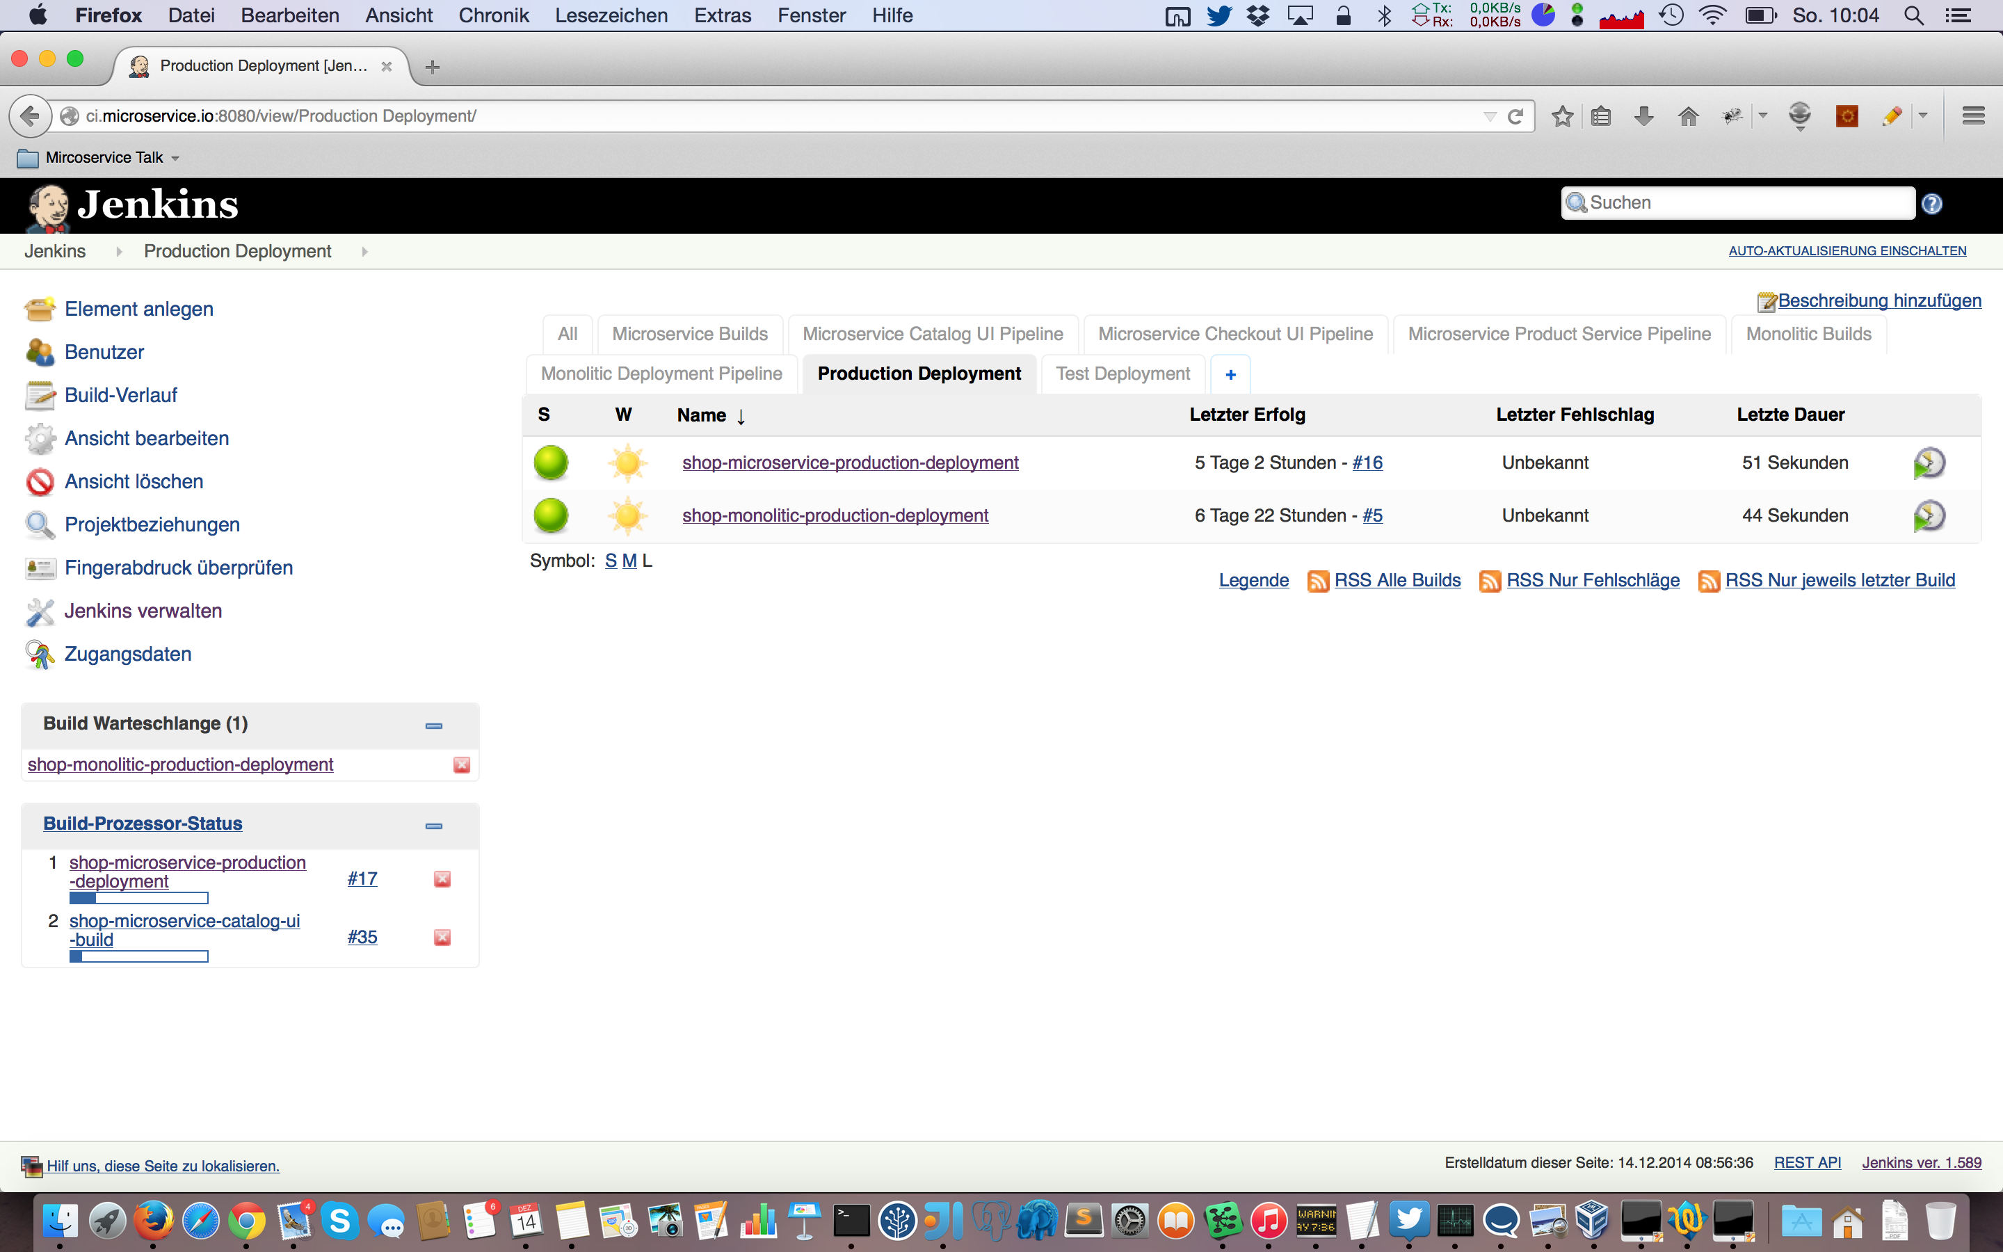Open Mircoservice Talk bookmarks folder dropdown
Screen dimensions: 2003x1252
point(175,158)
